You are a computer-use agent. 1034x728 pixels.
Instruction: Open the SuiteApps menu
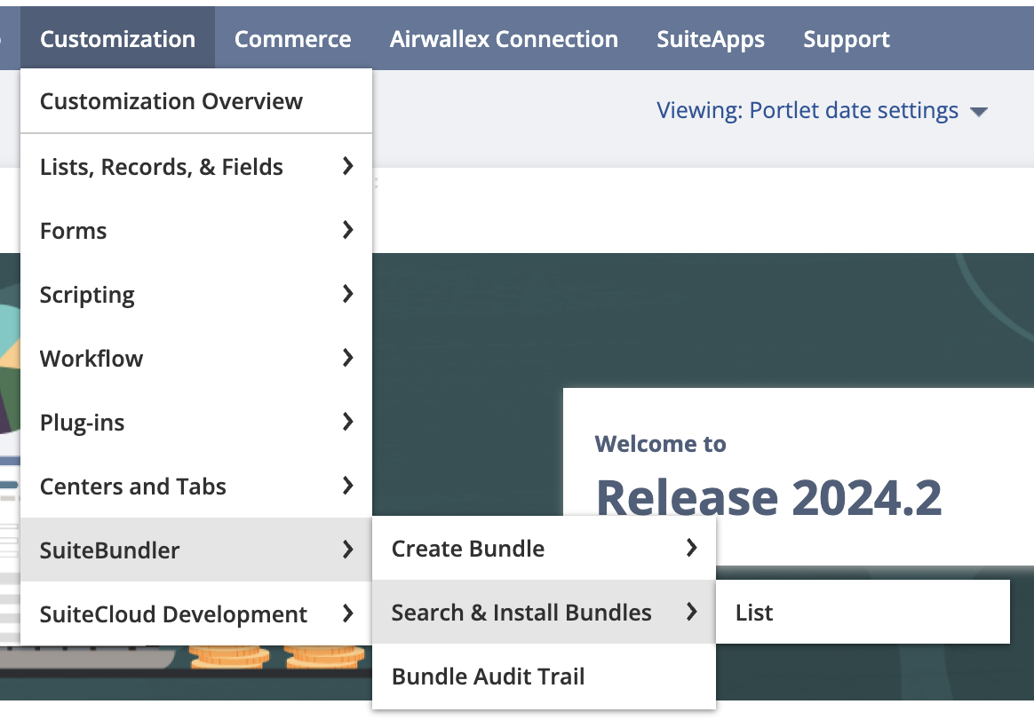pos(711,39)
